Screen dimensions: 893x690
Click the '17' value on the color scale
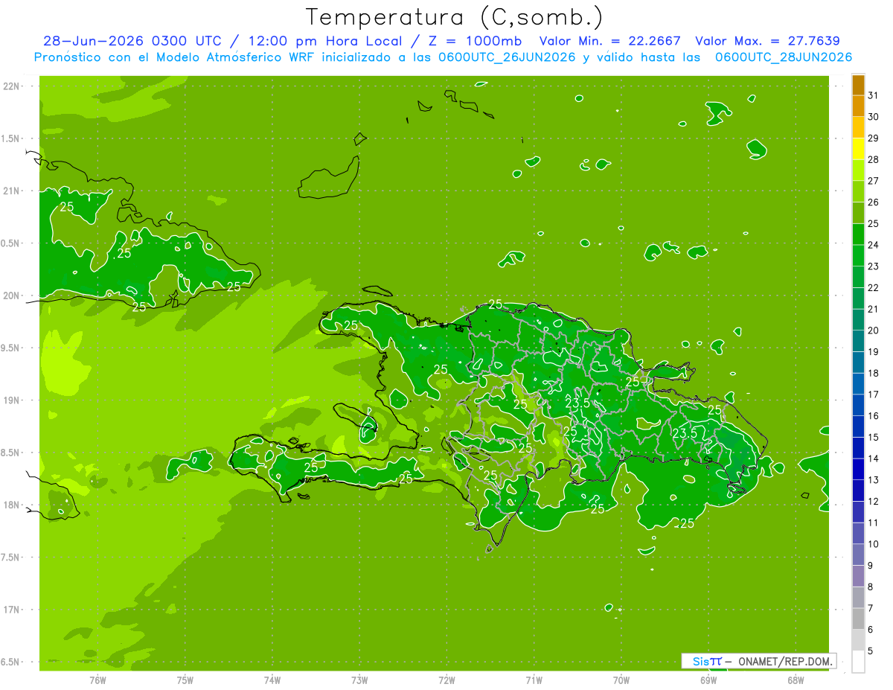(x=874, y=394)
